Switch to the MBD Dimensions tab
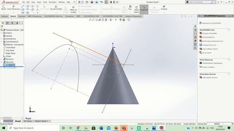The width and height of the screenshot is (234, 131). click(35, 16)
